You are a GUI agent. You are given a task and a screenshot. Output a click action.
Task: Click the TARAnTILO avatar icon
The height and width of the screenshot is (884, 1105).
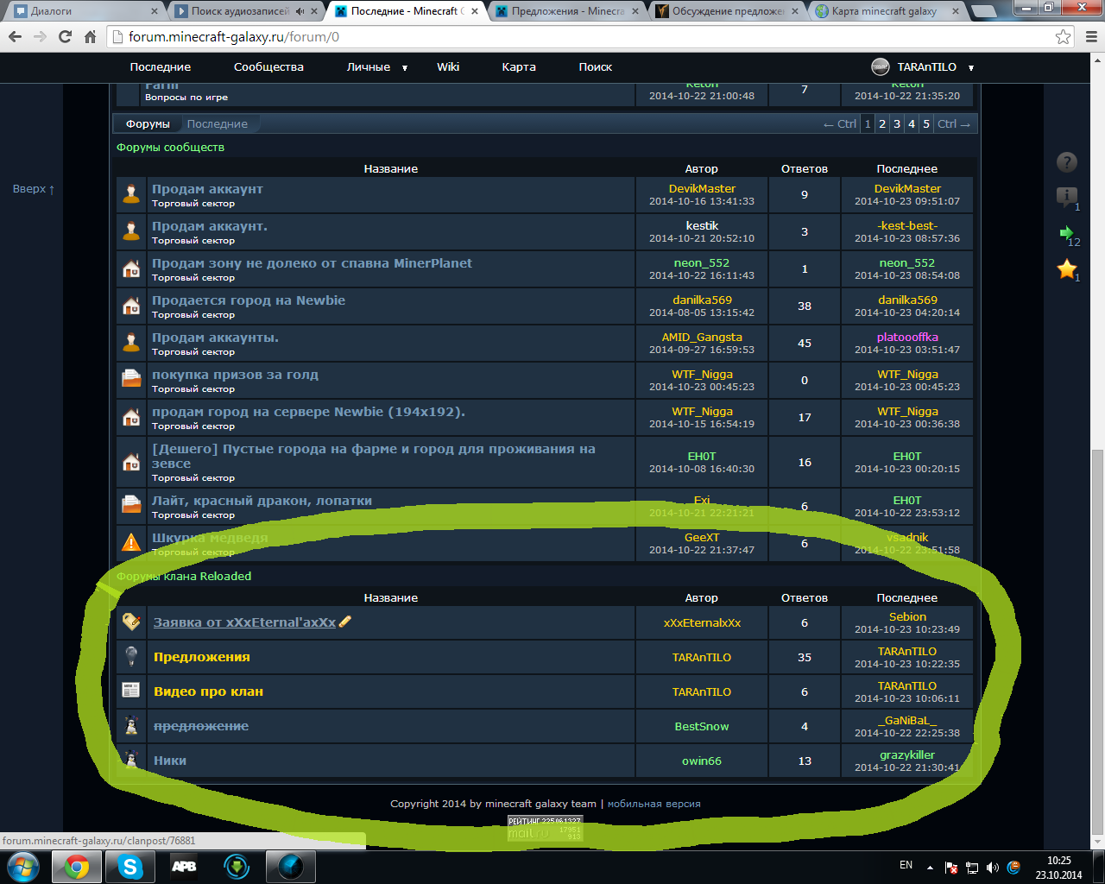click(x=881, y=66)
